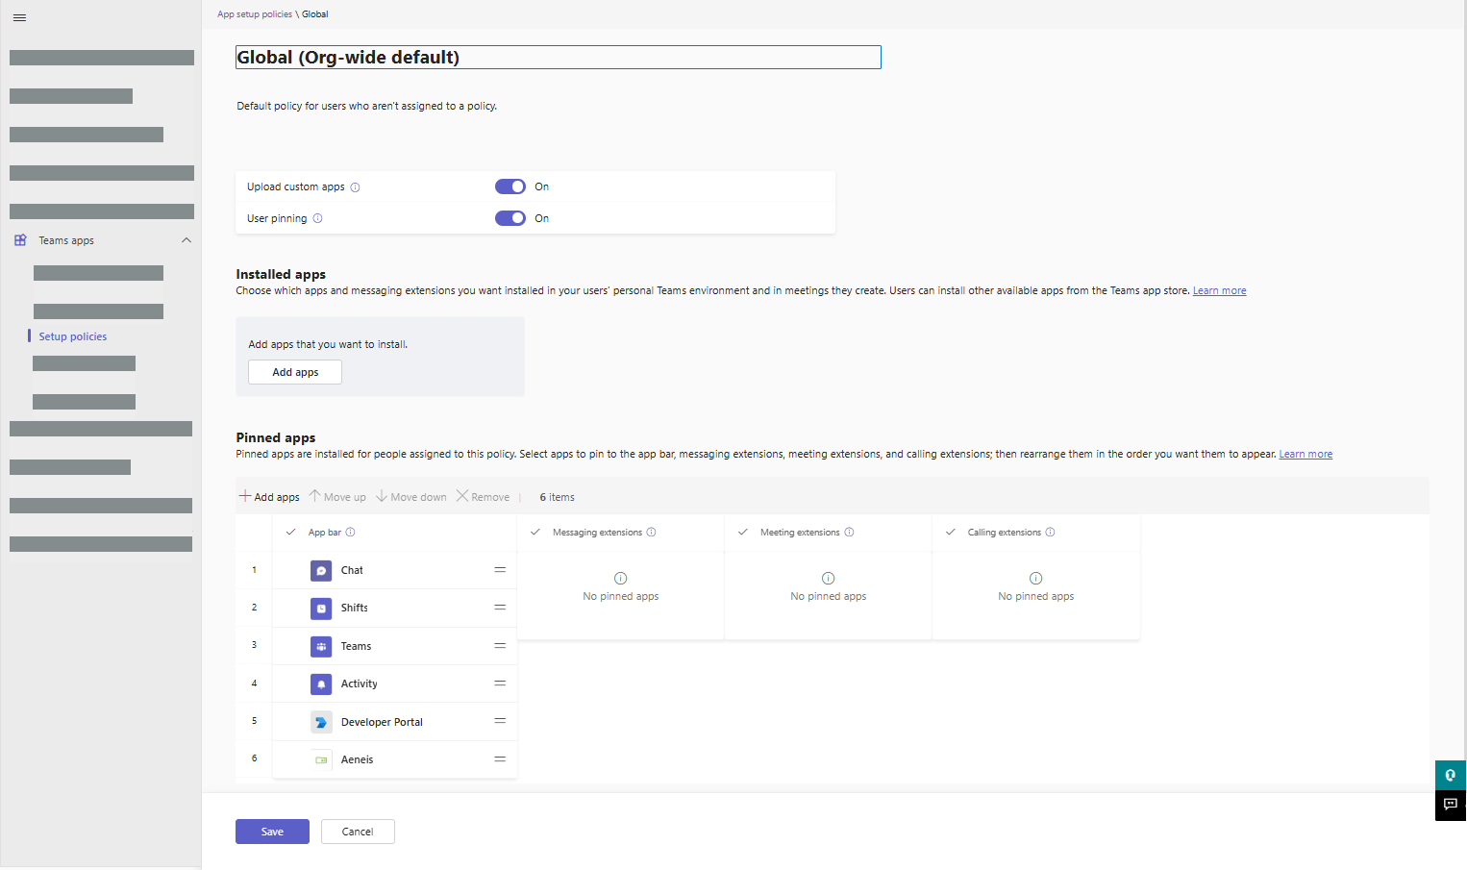
Task: Disable the User pinning toggle
Action: tap(510, 218)
